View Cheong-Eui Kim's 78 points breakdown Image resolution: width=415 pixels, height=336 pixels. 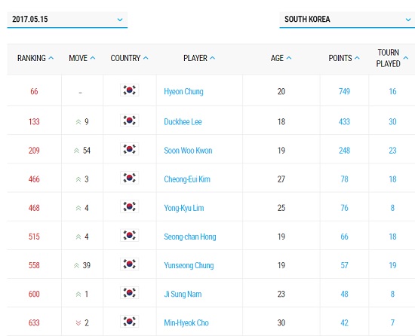pos(344,179)
